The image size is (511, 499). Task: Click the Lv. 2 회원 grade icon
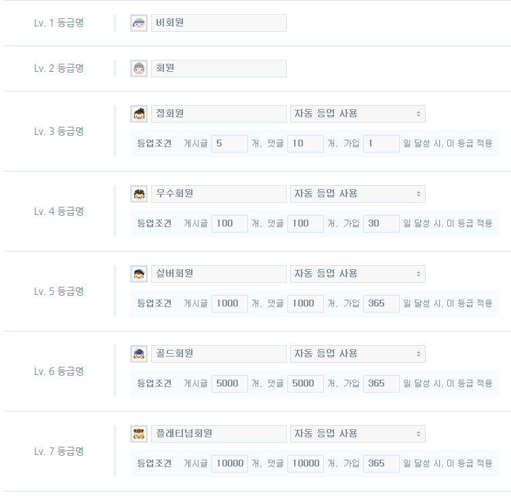(x=139, y=68)
